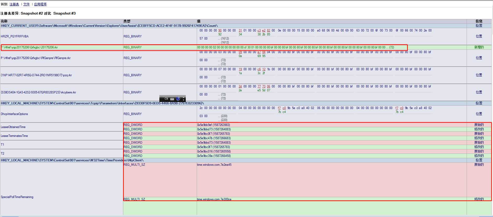
Task: Click the 信息 column header
Action: pyautogui.click(x=479, y=21)
